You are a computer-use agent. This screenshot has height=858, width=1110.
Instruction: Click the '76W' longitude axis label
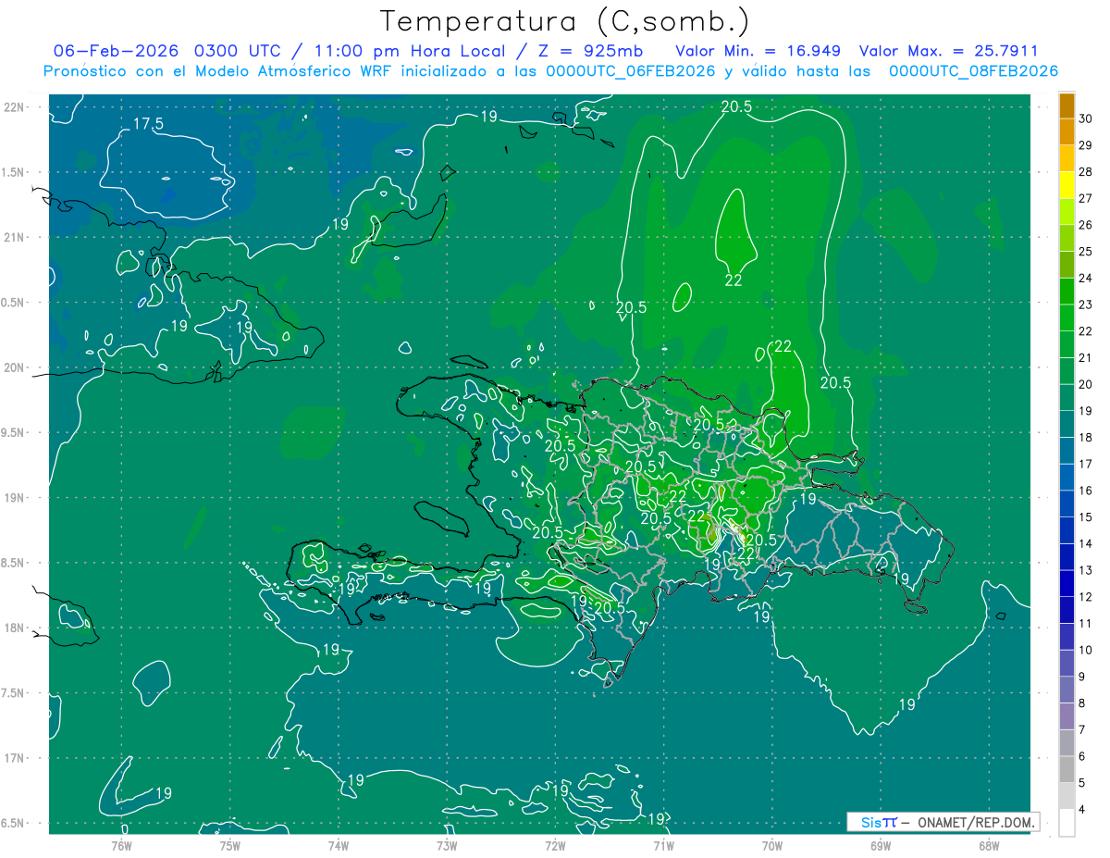click(x=121, y=845)
